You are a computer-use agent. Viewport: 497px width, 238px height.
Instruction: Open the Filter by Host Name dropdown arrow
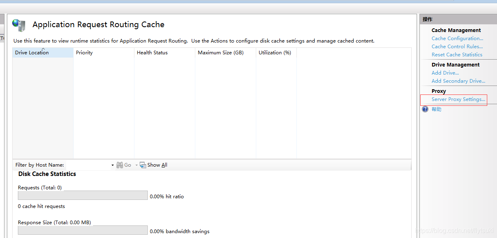(112, 165)
